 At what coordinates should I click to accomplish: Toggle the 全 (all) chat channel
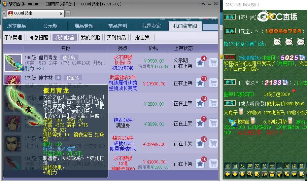(x=228, y=166)
